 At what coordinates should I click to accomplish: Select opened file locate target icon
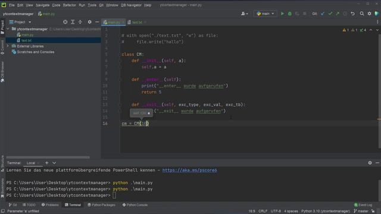(65, 22)
